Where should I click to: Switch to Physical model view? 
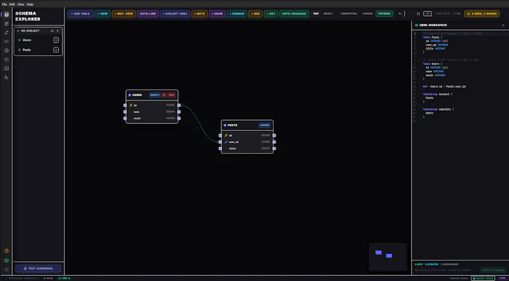[384, 13]
